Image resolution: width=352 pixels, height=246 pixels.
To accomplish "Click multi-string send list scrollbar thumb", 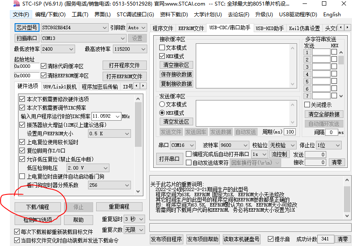I will pyautogui.click(x=341, y=60).
